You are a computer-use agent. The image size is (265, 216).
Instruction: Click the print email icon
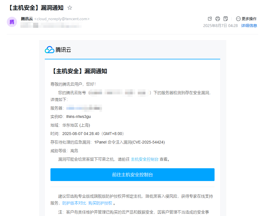218,19
